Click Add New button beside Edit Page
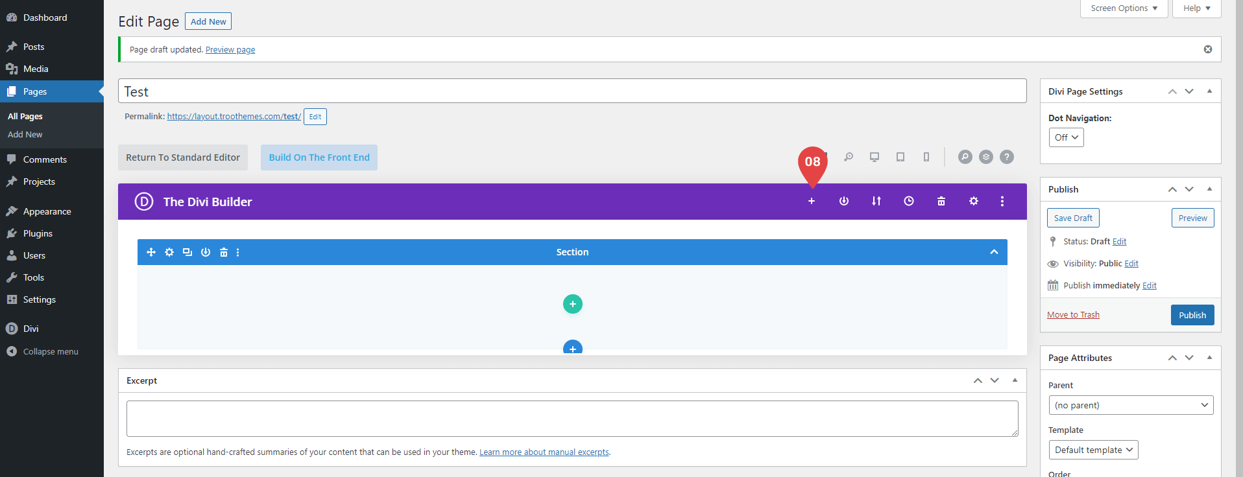 (x=208, y=21)
